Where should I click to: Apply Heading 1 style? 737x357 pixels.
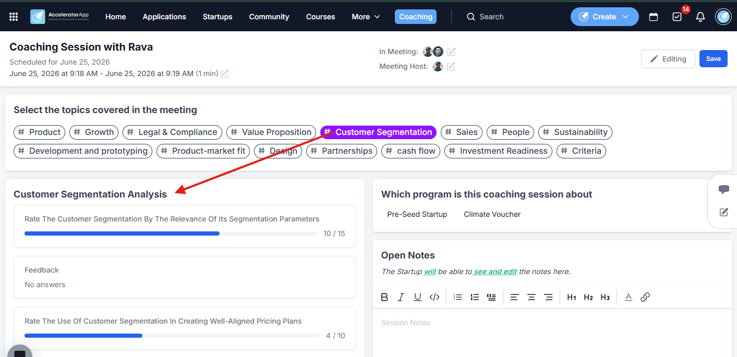point(572,297)
